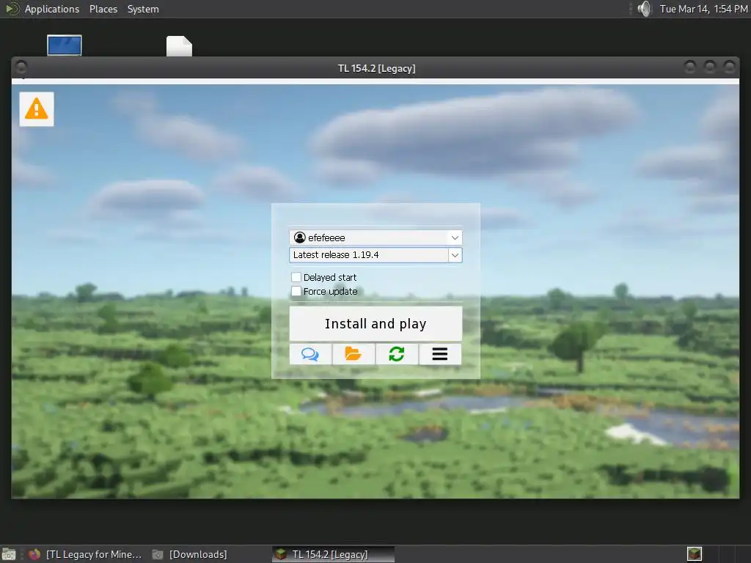The image size is (751, 563).
Task: Click the Install and play button
Action: [375, 323]
